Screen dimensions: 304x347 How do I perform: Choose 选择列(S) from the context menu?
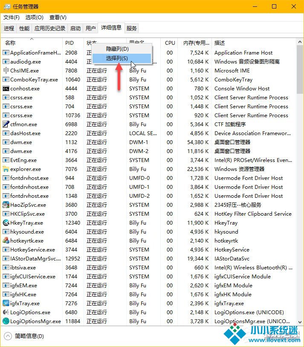122,58
